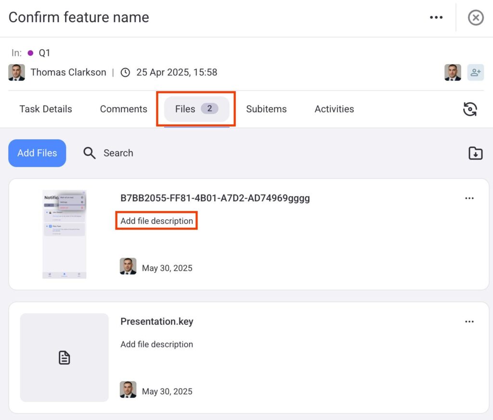Viewport: 493px width, 420px height.
Task: Add file description for Presentation.key
Action: [x=156, y=344]
